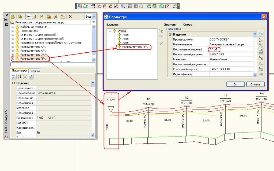Select 'Разрядник длинно-искровой РДИПО-10-IV-УХЛ1' item
Screen dimensions: 274x171
click(51, 43)
